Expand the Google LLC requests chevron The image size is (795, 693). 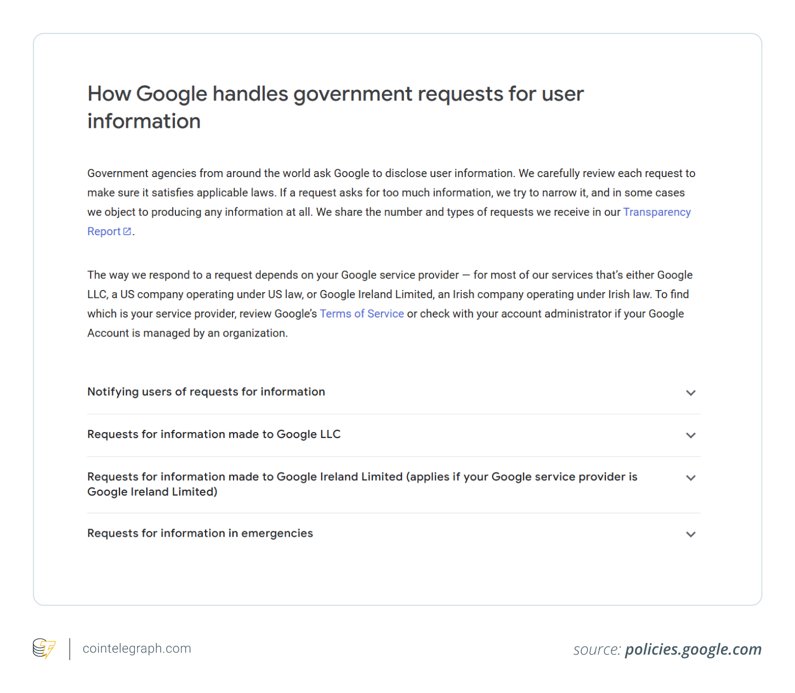tap(690, 435)
